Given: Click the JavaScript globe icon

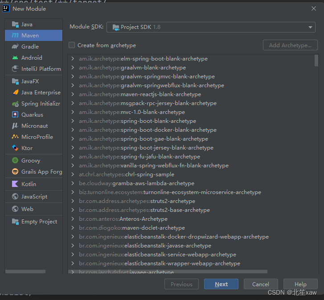Looking at the screenshot, I should click(15, 196).
